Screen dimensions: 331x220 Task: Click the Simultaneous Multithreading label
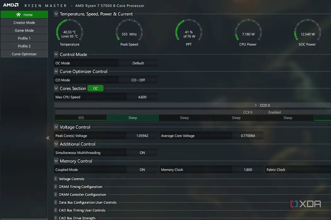(x=78, y=153)
